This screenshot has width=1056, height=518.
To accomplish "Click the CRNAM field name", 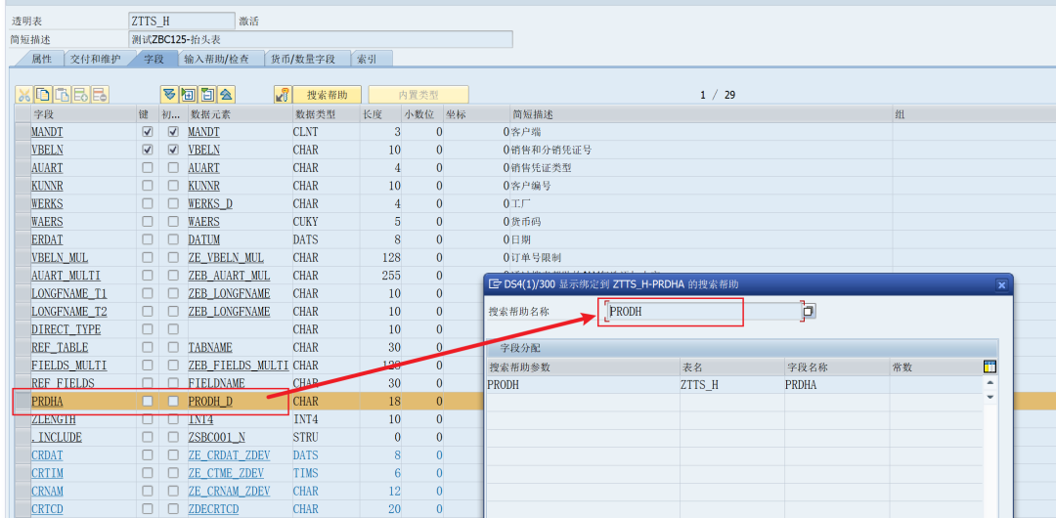I will coord(47,491).
